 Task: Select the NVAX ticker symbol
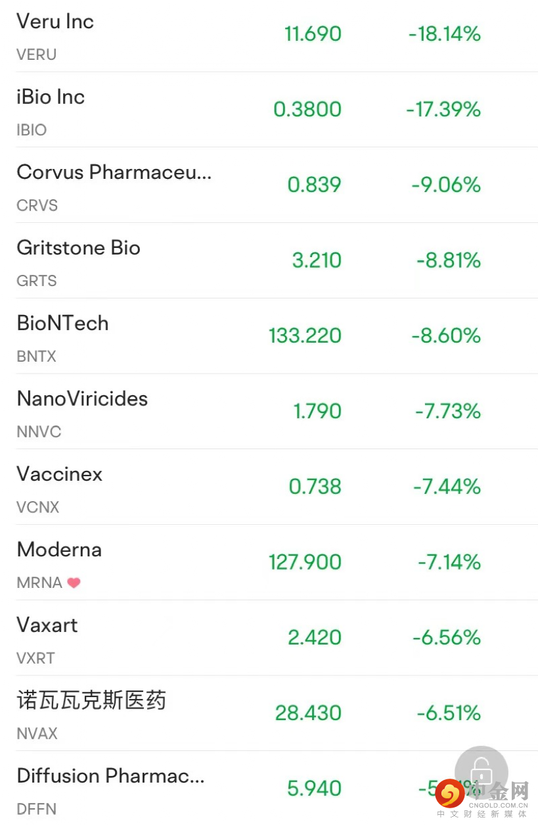pos(37,733)
